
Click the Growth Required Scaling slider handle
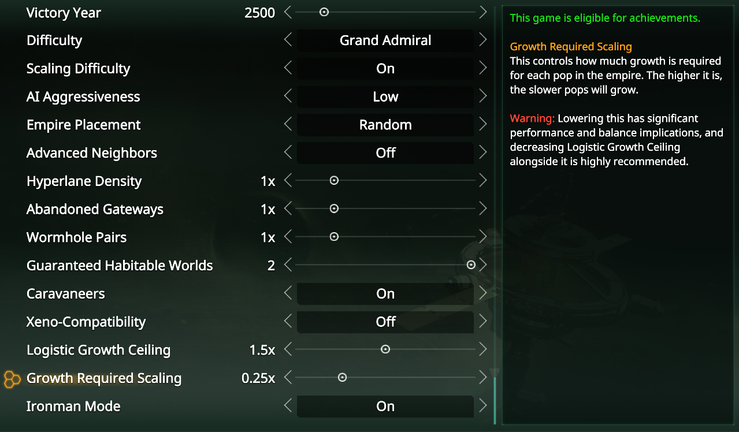point(342,377)
